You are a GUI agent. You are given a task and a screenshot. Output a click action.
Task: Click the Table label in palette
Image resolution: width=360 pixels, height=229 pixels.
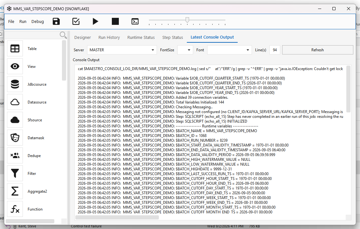(x=32, y=48)
